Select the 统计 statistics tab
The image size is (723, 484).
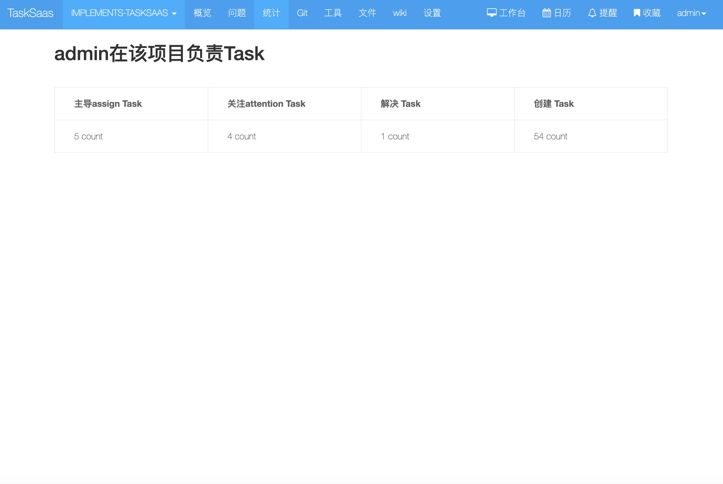pos(271,13)
